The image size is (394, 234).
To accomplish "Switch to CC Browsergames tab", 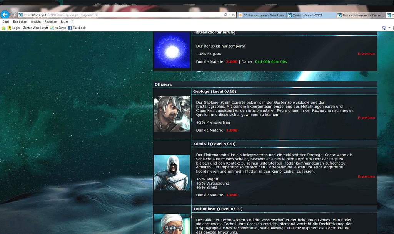I will pyautogui.click(x=262, y=15).
